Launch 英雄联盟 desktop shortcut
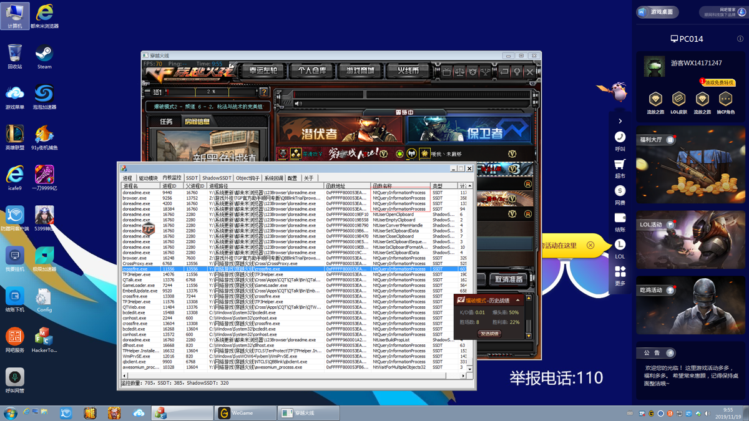The image size is (749, 421). click(15, 137)
